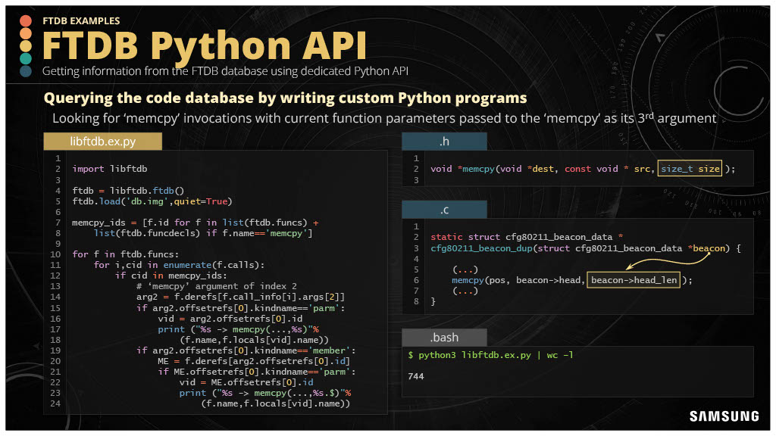
Task: Click the 'void *memcpy(void *dest,' declaration in .h
Action: [494, 169]
